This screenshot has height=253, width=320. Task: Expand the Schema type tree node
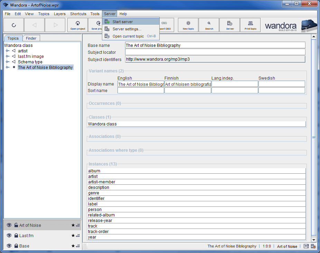8,62
